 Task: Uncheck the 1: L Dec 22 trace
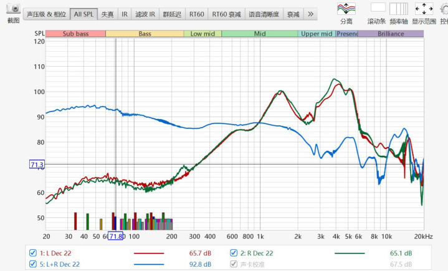click(33, 253)
